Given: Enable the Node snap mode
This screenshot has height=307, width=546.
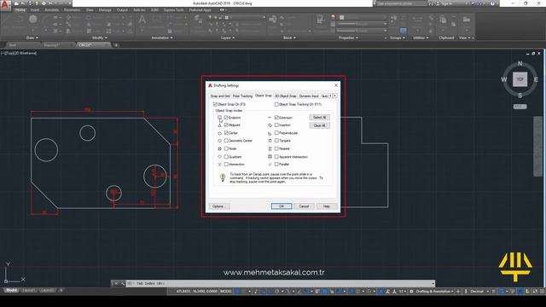Looking at the screenshot, I should pos(226,148).
